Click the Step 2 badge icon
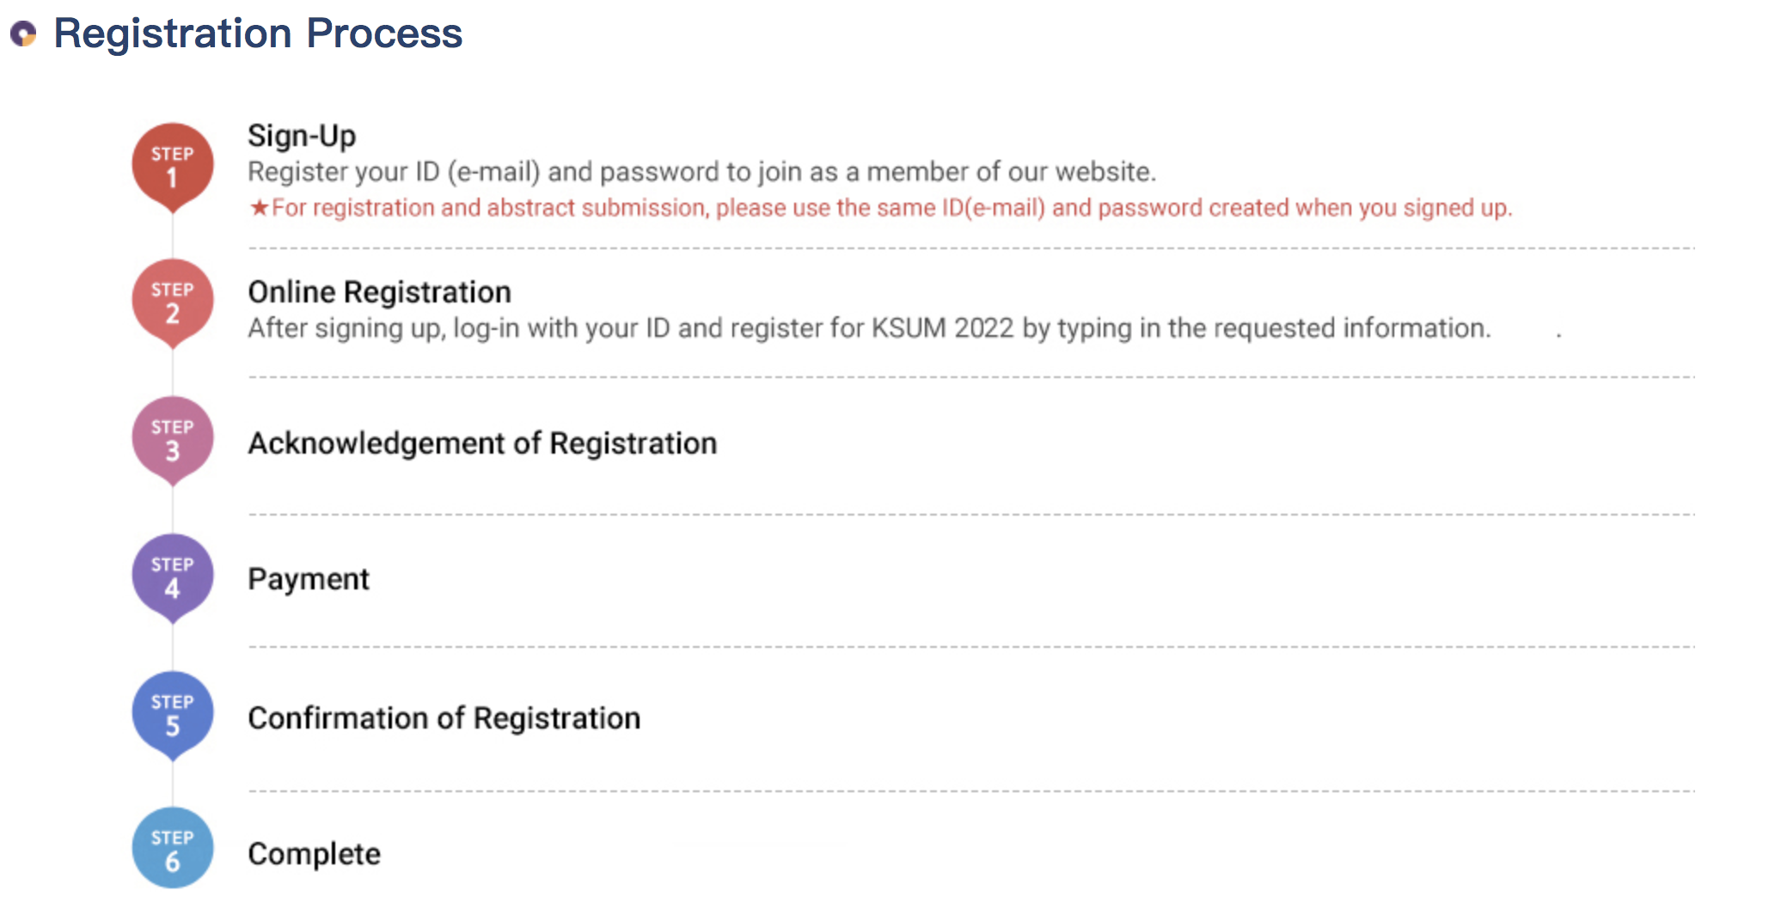 (172, 302)
